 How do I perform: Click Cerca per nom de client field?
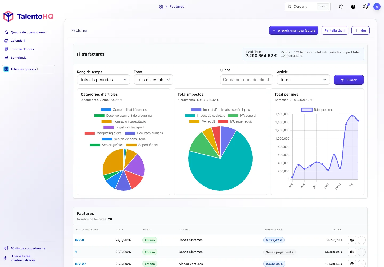point(247,80)
